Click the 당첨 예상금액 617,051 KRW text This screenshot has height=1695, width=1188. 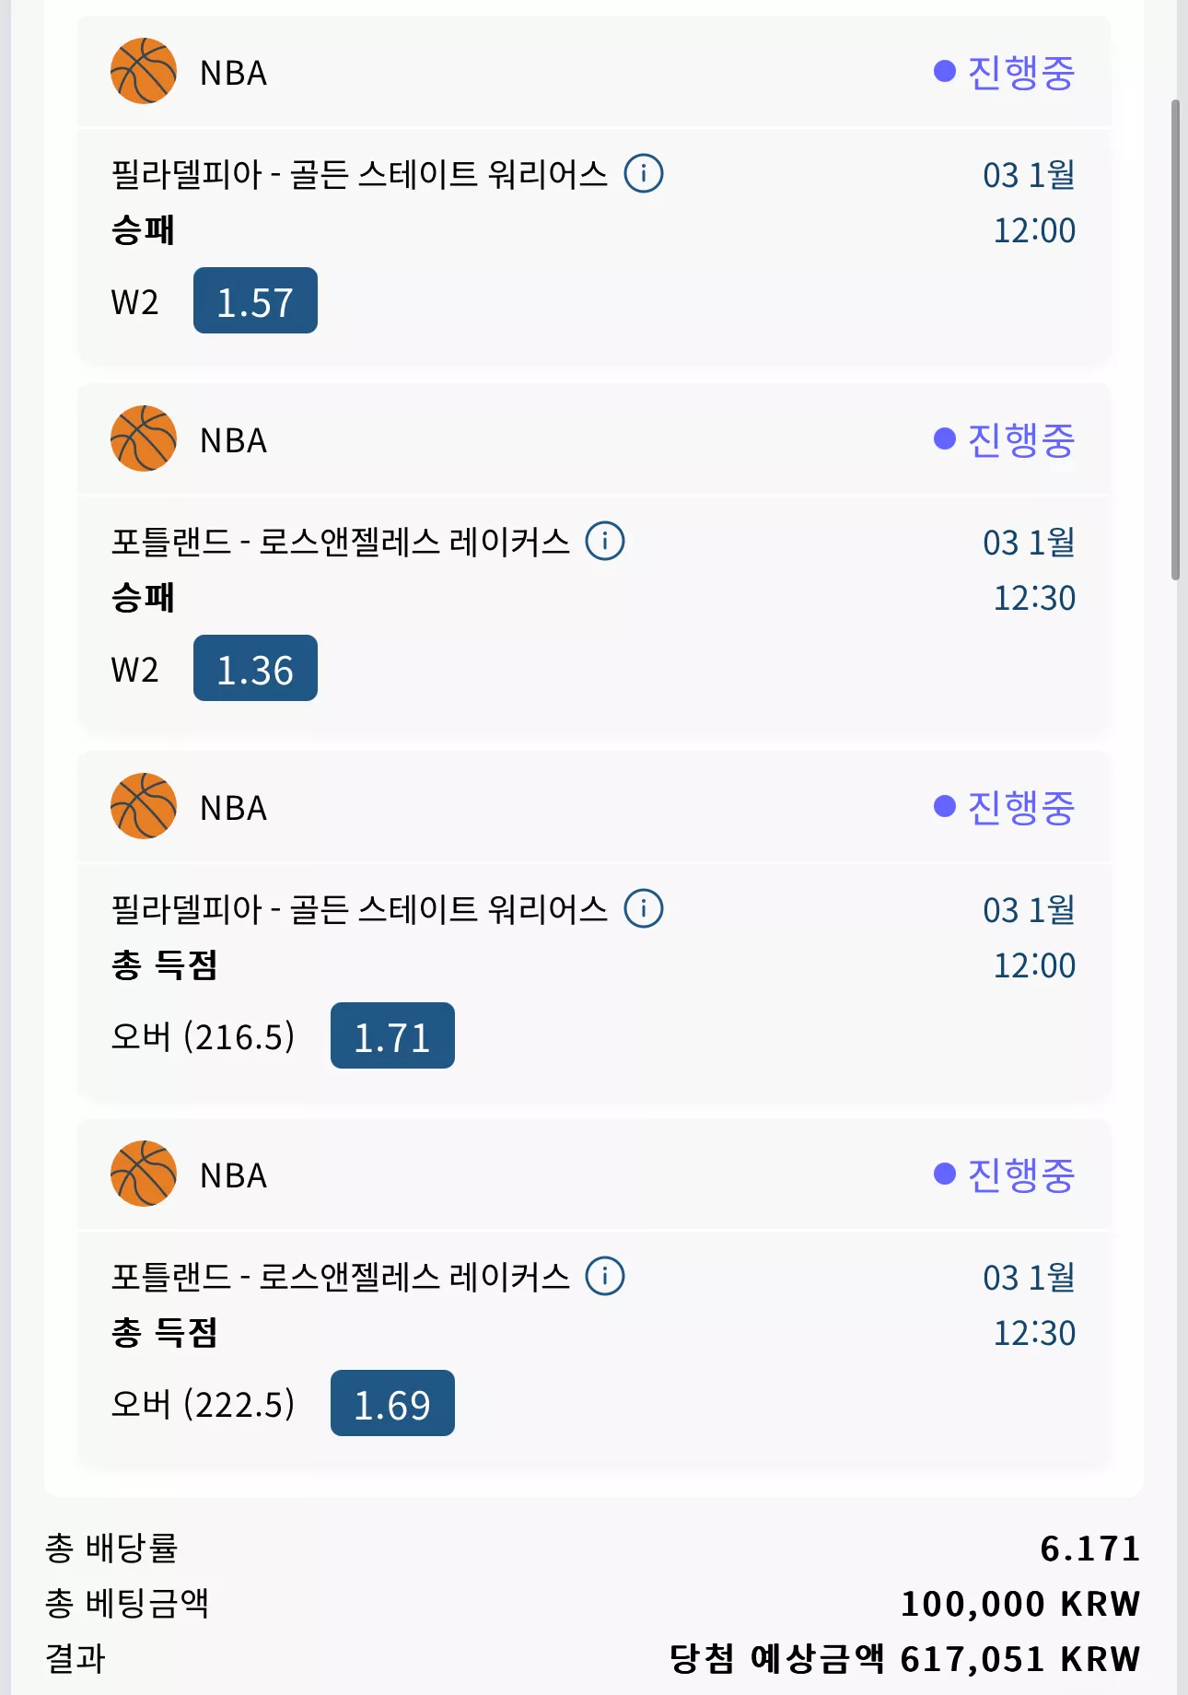(x=905, y=1659)
